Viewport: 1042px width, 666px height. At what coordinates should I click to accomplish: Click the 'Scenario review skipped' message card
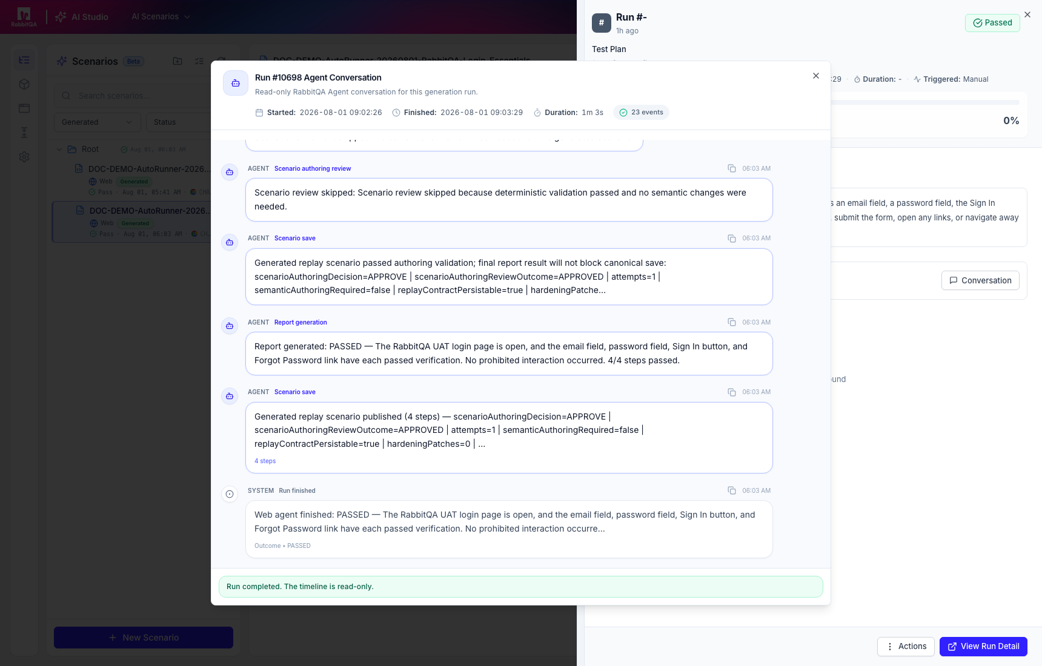pyautogui.click(x=509, y=200)
